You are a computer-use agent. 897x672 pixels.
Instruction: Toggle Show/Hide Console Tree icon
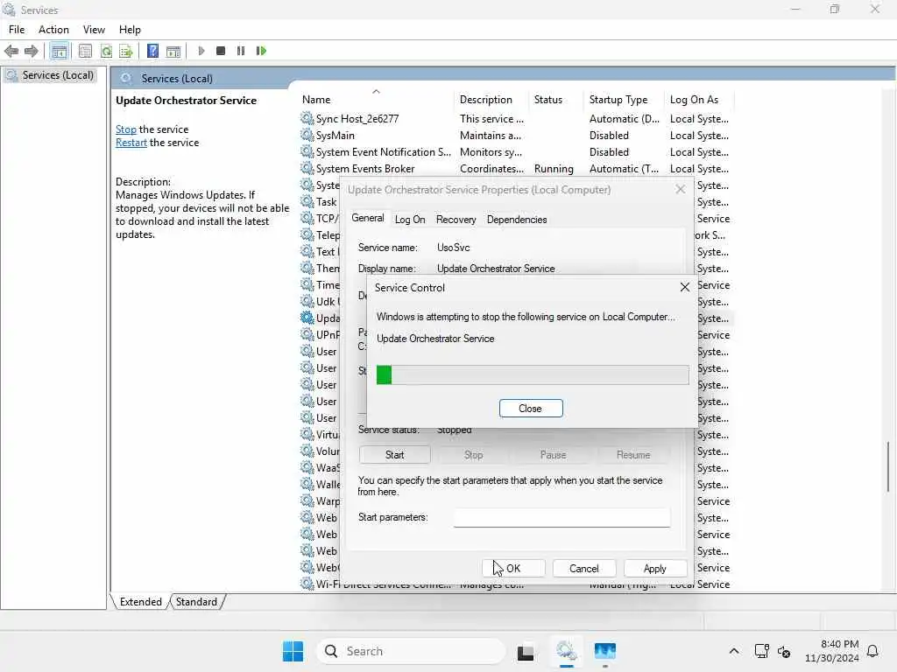[x=59, y=51]
